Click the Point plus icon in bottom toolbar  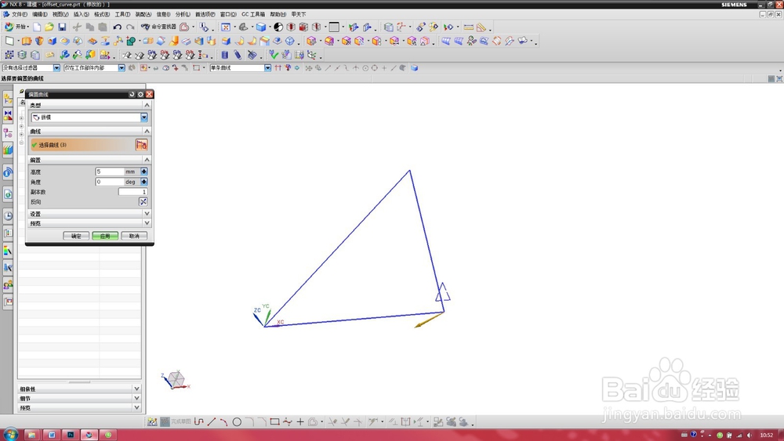(300, 422)
